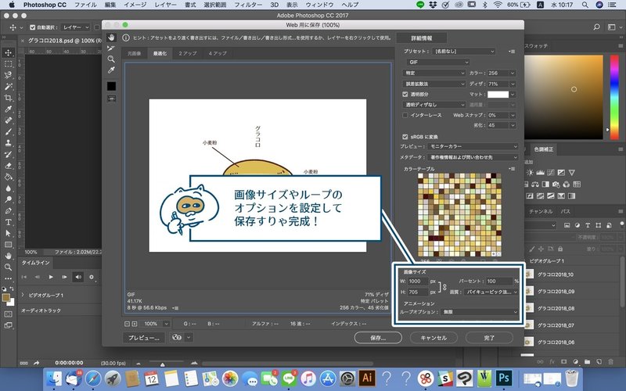The height and width of the screenshot is (391, 626).
Task: Open Safari in the Dock
Action: 93,378
